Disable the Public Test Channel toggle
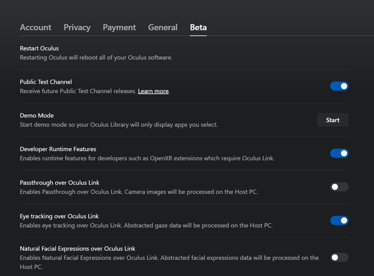 point(339,86)
